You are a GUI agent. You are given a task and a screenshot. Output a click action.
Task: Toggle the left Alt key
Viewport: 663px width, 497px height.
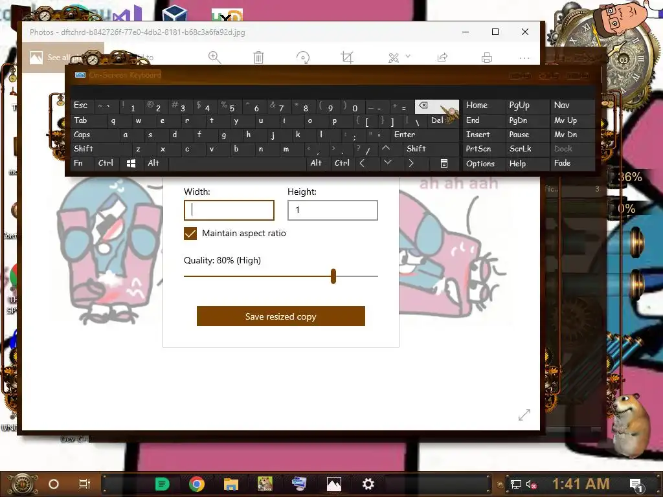(156, 163)
